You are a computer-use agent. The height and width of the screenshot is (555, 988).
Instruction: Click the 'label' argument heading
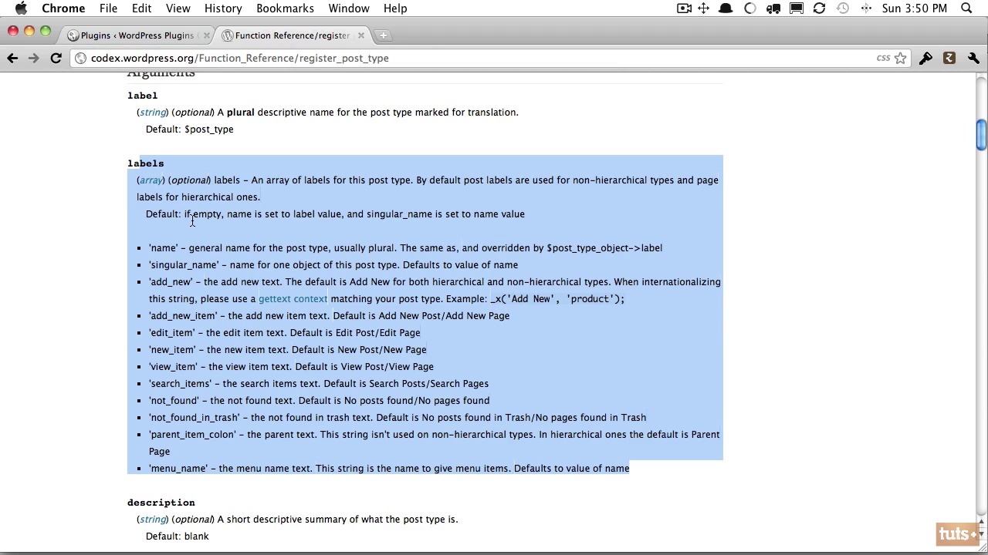(x=143, y=95)
